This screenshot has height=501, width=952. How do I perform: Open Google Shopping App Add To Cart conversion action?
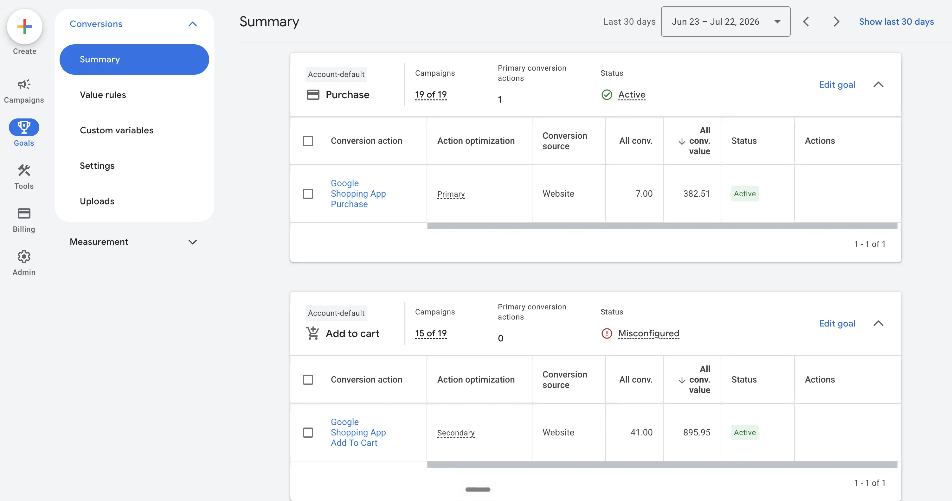pyautogui.click(x=358, y=432)
